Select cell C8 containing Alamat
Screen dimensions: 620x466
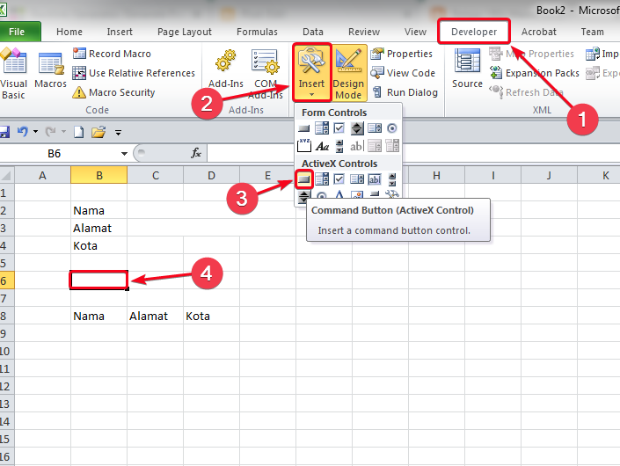click(x=156, y=316)
